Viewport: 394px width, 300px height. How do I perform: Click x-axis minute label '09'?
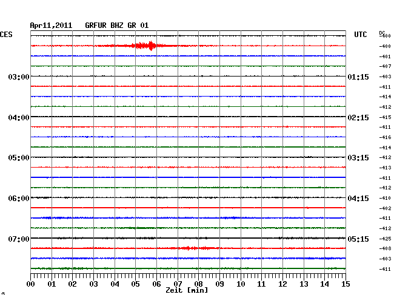click(219, 284)
